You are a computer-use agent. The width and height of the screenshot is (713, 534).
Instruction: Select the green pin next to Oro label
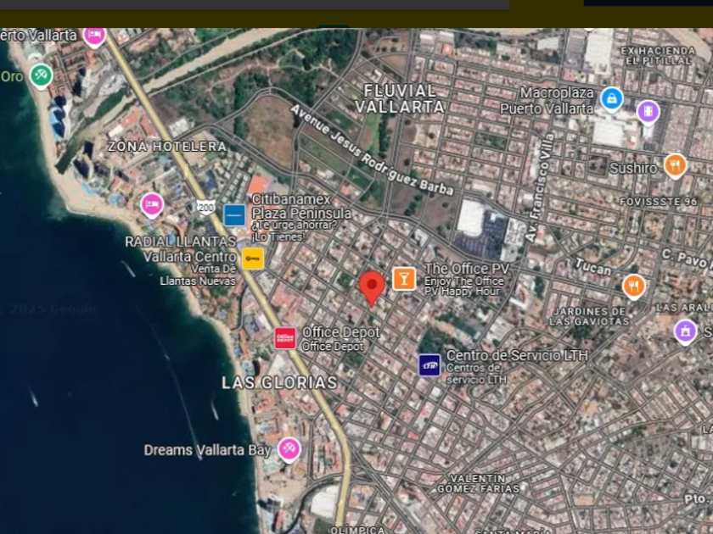(41, 75)
